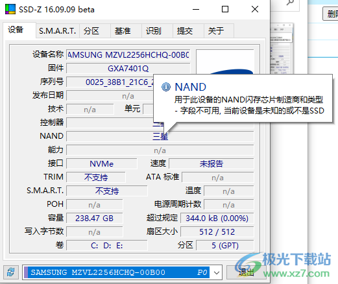Screen dimensions: 338x284
Task: Click the sector size value 512 / 512
Action: coord(217,232)
